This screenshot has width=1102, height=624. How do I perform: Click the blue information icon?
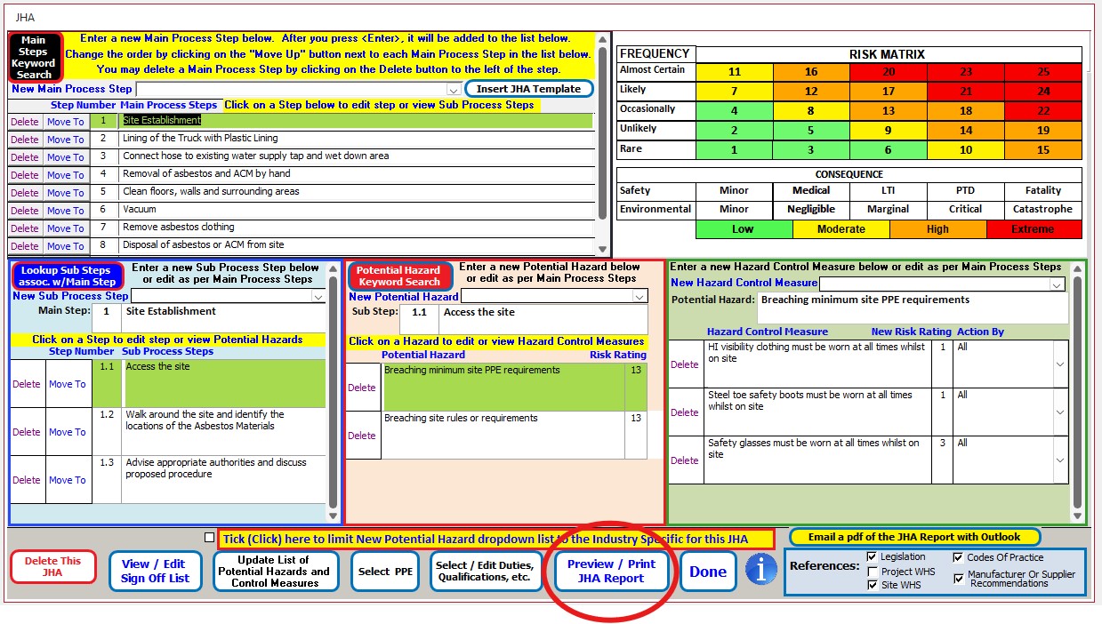[x=760, y=570]
